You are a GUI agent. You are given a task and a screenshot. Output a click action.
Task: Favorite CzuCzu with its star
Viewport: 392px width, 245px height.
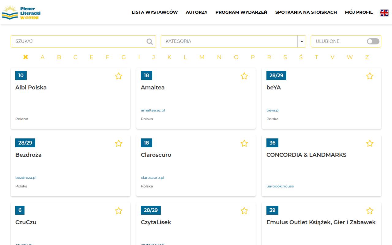pyautogui.click(x=119, y=211)
